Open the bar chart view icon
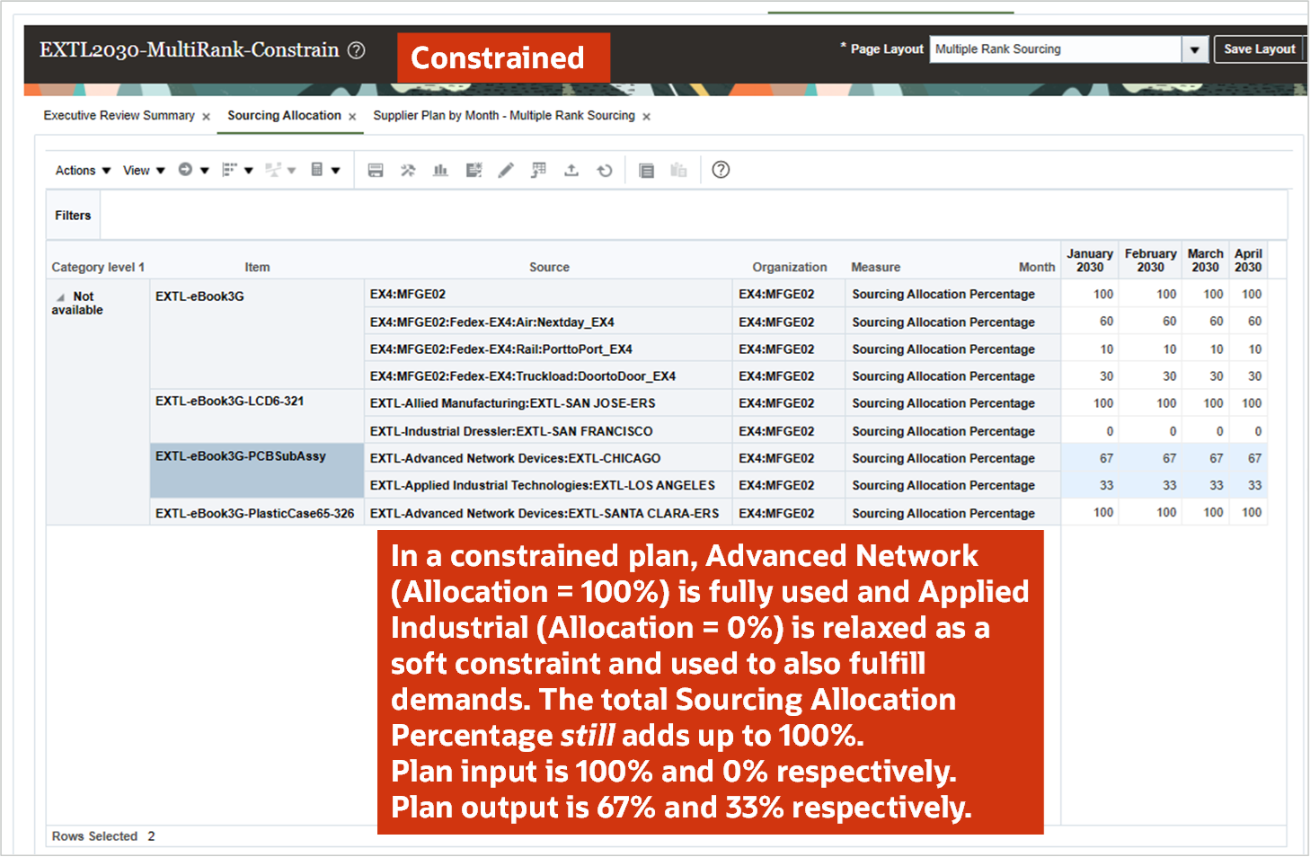1310x857 pixels. point(440,170)
